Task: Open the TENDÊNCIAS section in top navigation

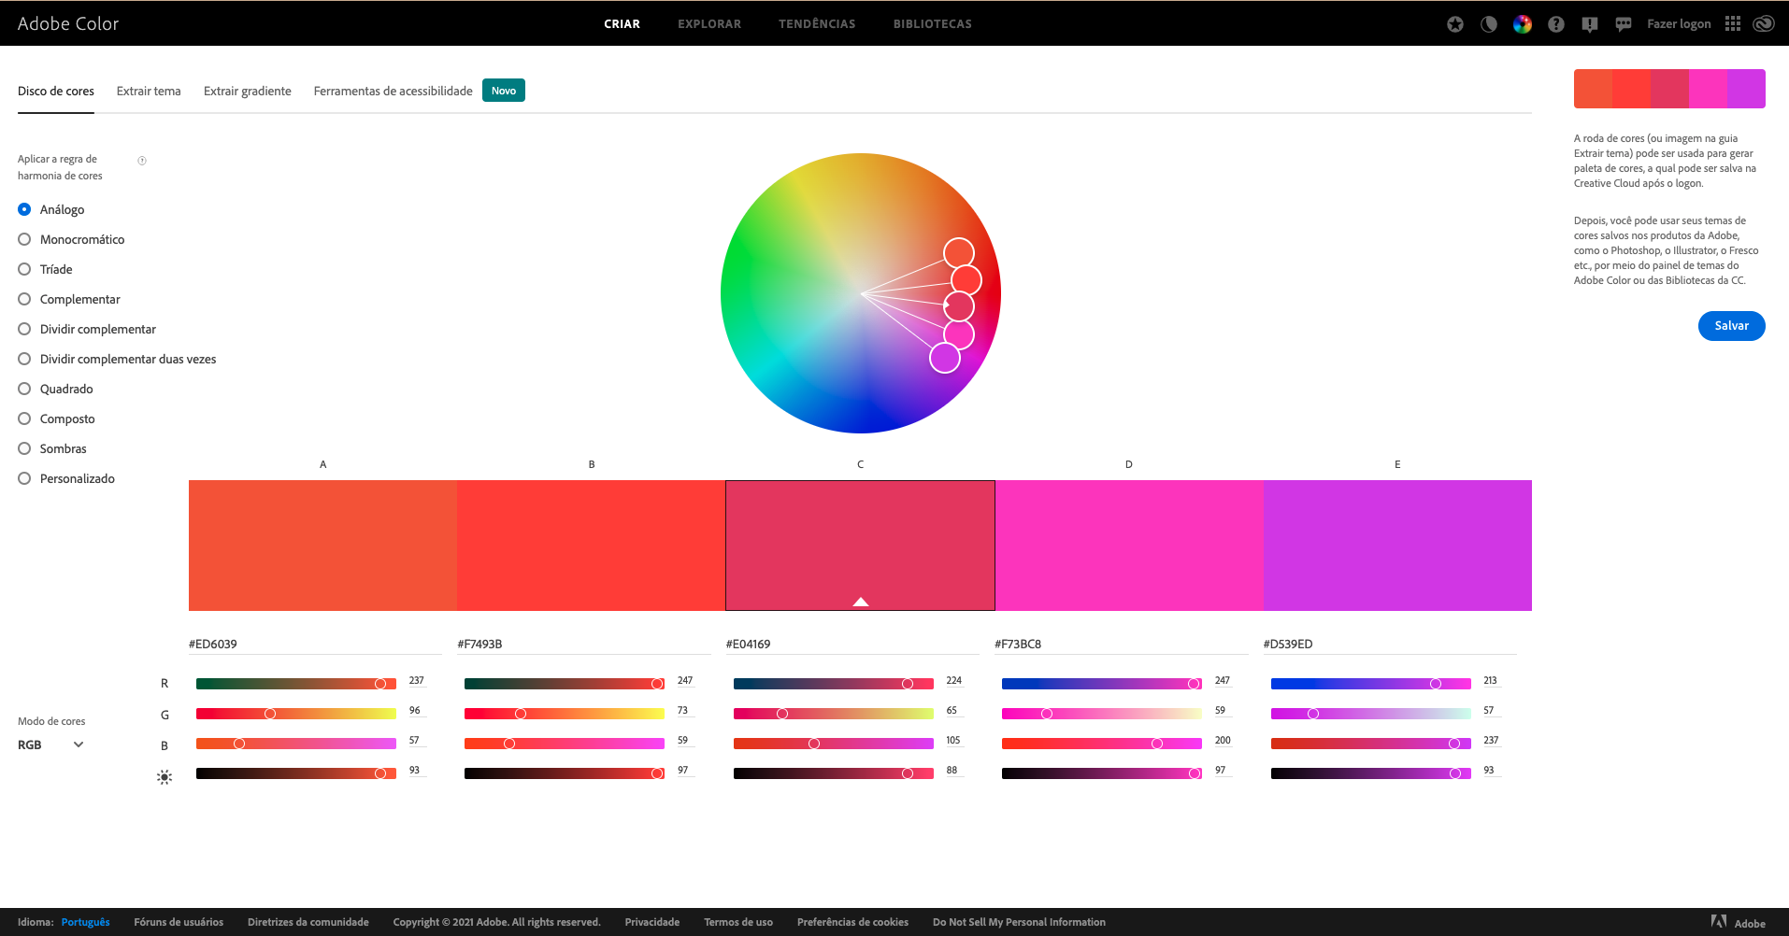Action: click(816, 23)
